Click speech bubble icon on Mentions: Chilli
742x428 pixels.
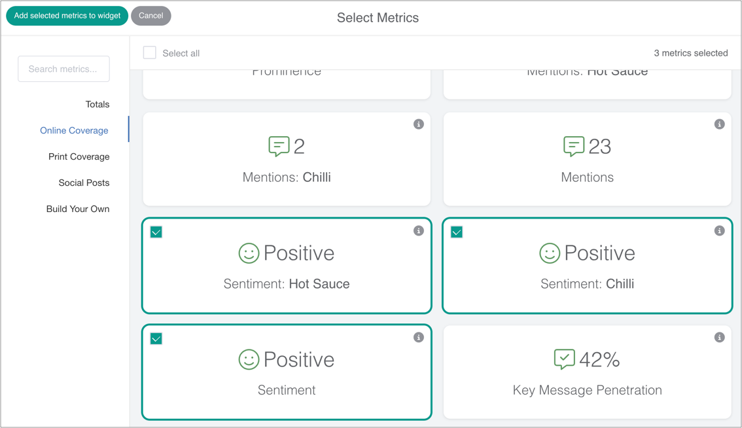279,146
